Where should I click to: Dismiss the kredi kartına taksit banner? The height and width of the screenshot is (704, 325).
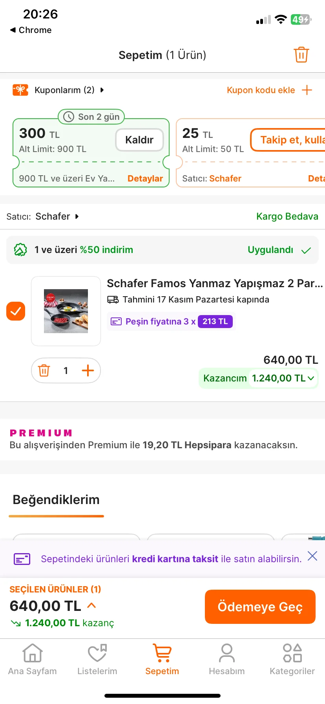click(x=312, y=556)
